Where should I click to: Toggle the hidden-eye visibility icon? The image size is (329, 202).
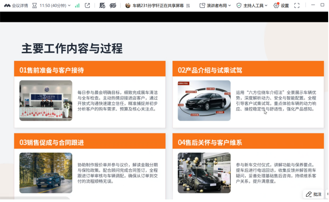(x=113, y=6)
